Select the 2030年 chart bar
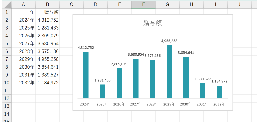Screen dimensions: 257x122 coord(186,78)
